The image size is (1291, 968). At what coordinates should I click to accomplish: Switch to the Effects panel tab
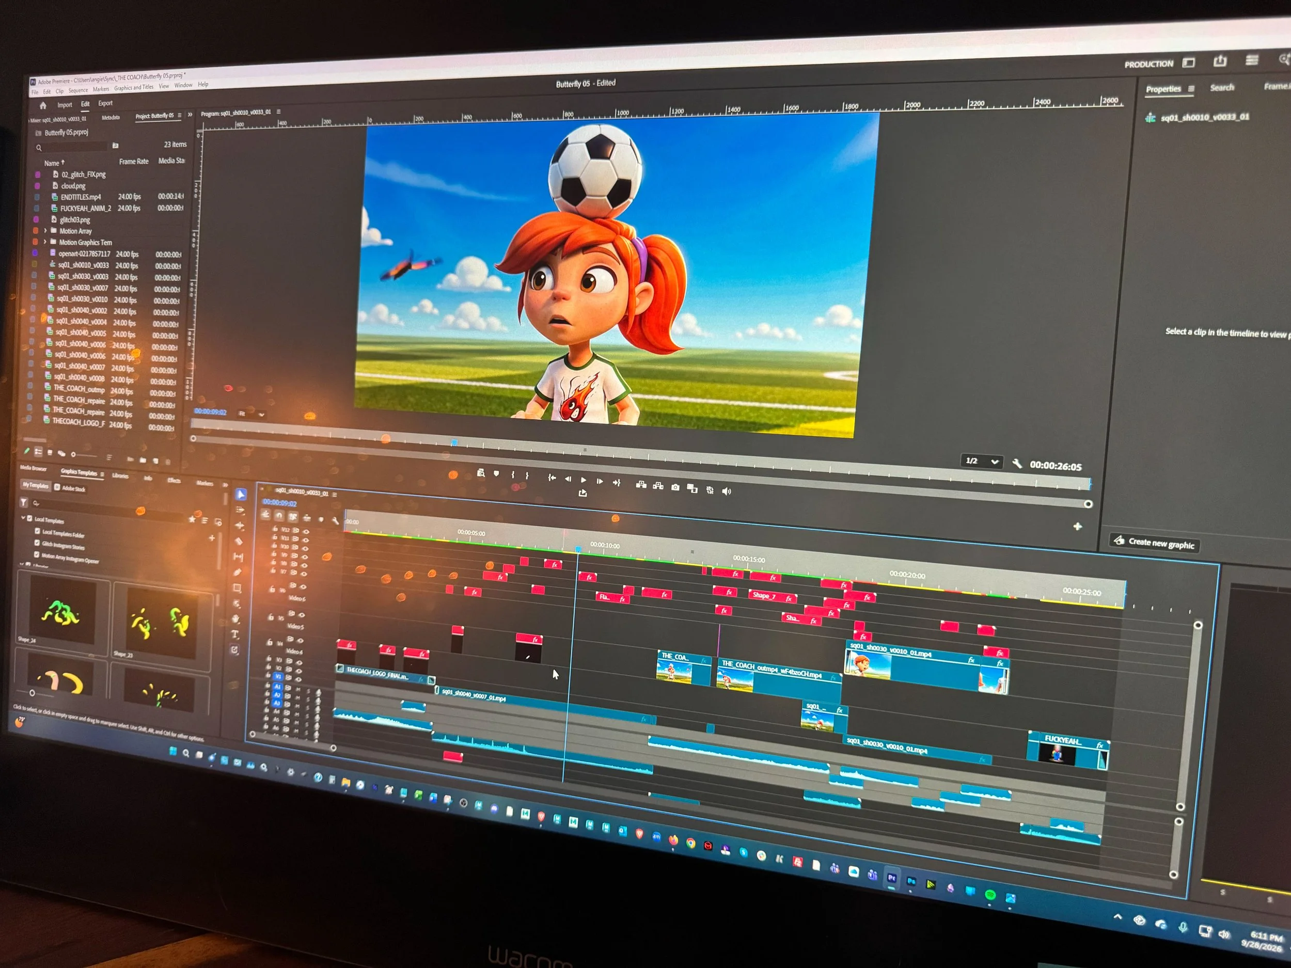click(x=174, y=480)
